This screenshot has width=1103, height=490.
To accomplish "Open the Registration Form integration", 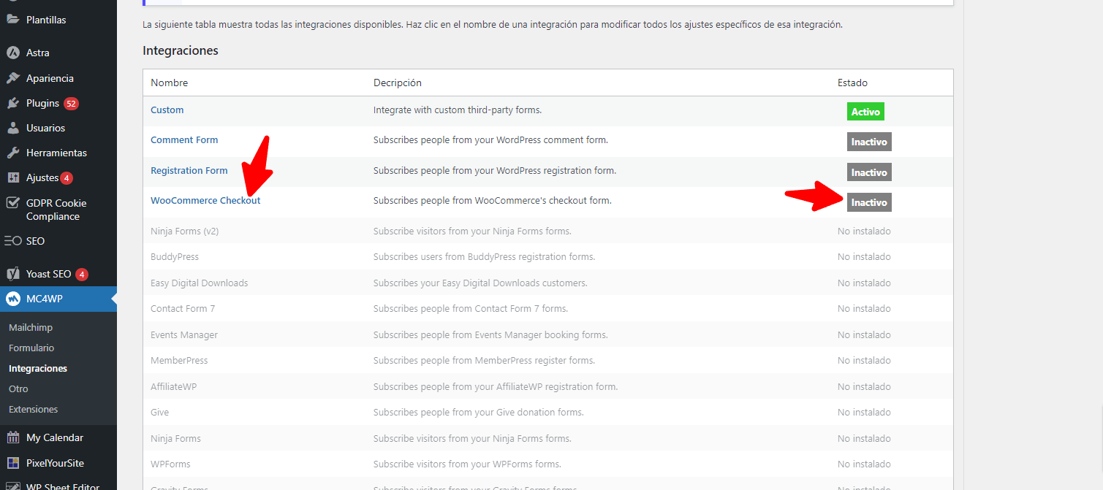I will 189,170.
